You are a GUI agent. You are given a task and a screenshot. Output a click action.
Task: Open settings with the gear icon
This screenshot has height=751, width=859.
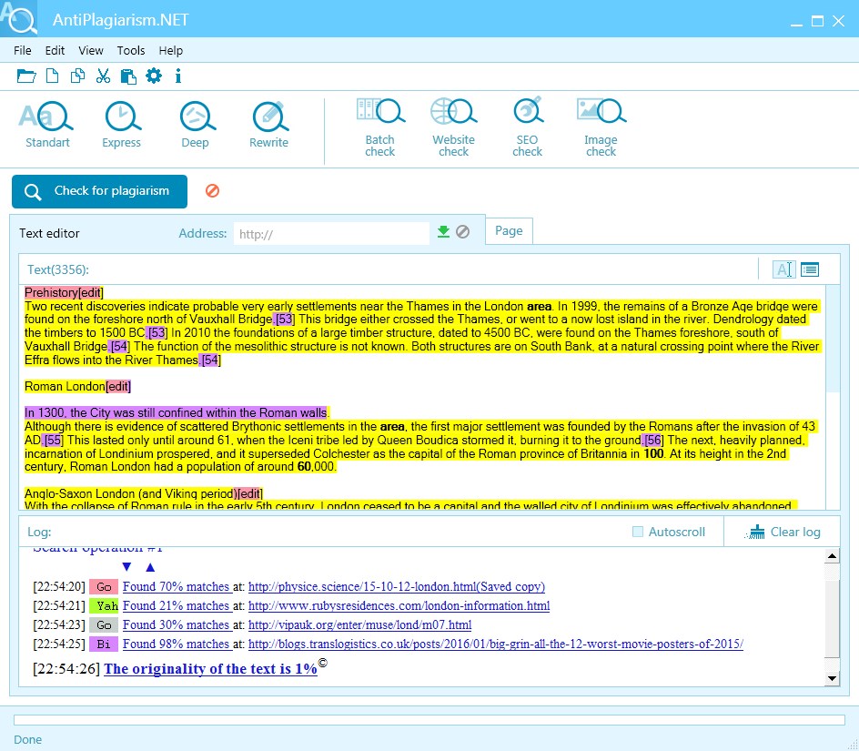click(x=154, y=76)
